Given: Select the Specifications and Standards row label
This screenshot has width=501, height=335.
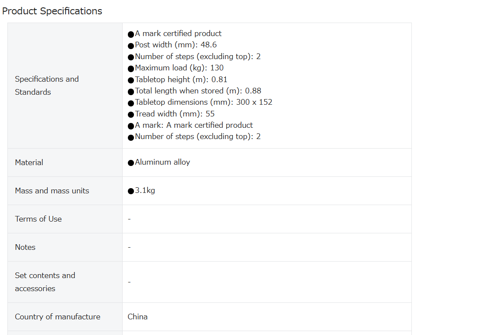Looking at the screenshot, I should click(47, 86).
